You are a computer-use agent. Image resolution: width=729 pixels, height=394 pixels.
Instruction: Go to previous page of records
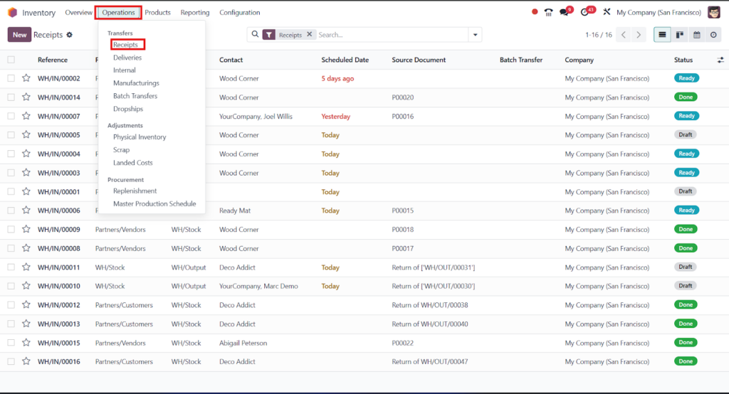pos(624,35)
